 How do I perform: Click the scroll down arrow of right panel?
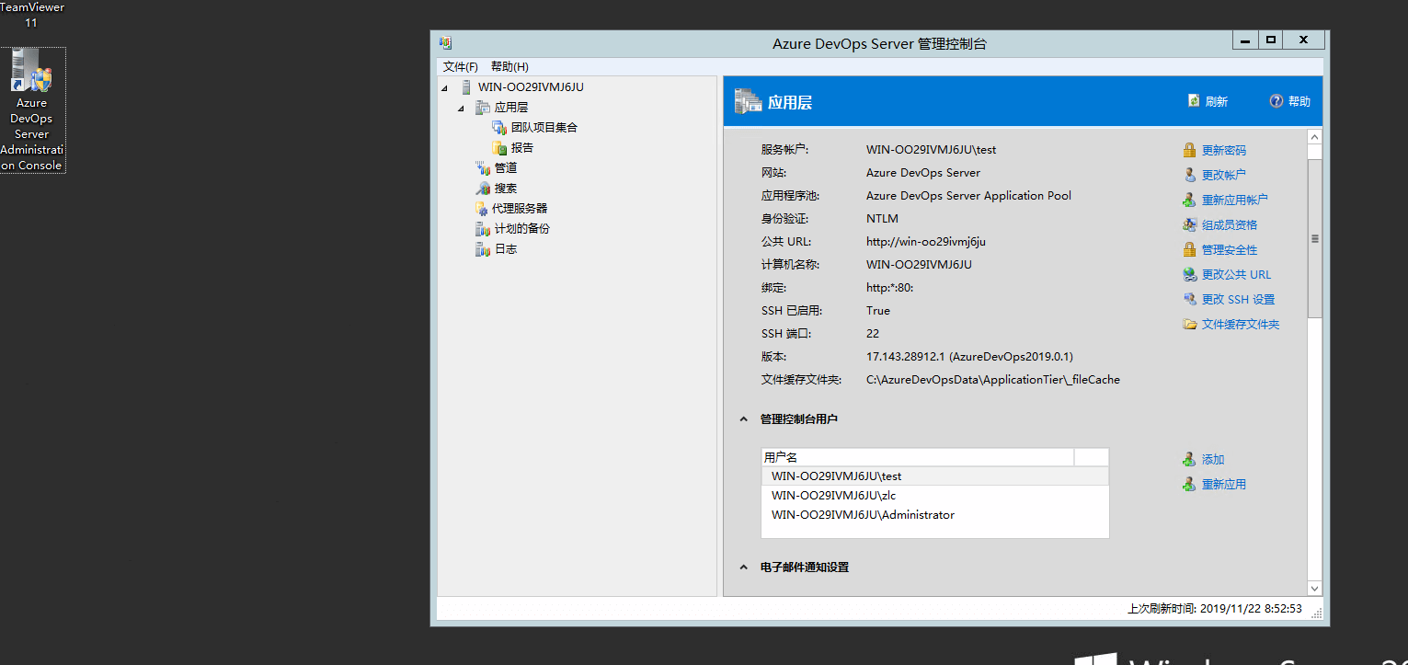[1314, 589]
